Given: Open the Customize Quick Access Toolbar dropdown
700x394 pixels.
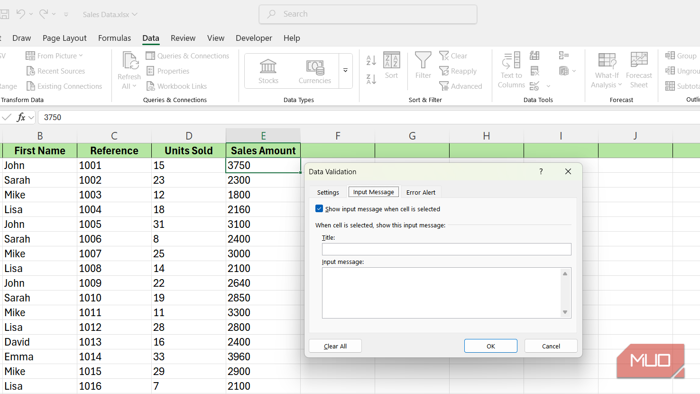Looking at the screenshot, I should pyautogui.click(x=66, y=15).
